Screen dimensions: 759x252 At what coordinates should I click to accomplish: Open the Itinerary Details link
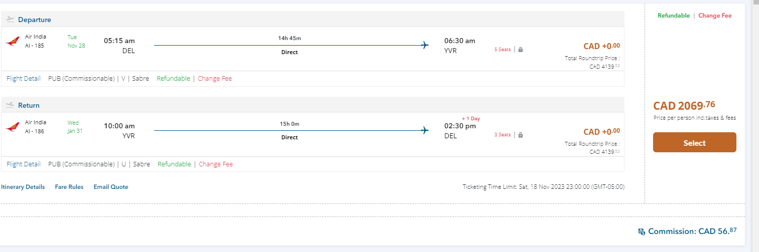click(23, 187)
